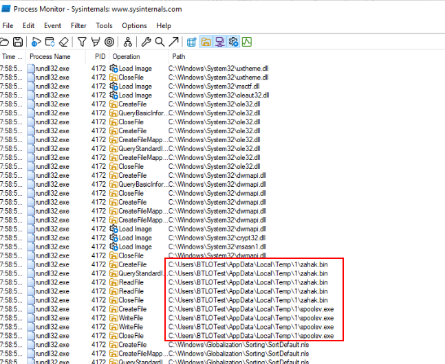Click the Process Monitor title bar icon
The height and width of the screenshot is (364, 445).
click(6, 9)
